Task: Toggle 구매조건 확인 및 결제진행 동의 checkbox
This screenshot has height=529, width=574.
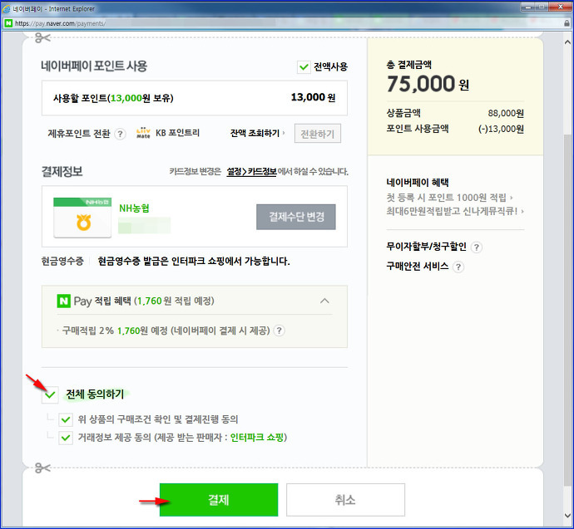Action: pos(66,419)
